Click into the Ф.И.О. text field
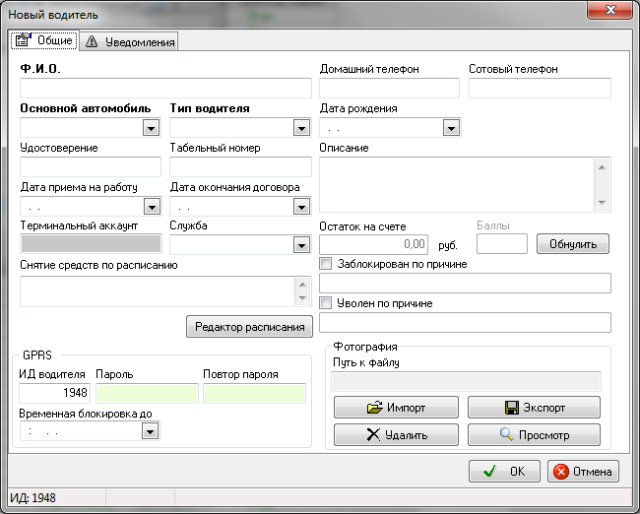Screen dimensions: 640x514 [164, 88]
